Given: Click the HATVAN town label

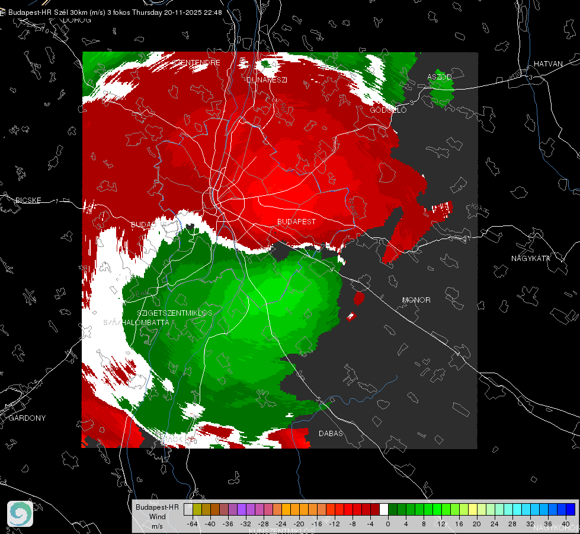Looking at the screenshot, I should [x=548, y=64].
